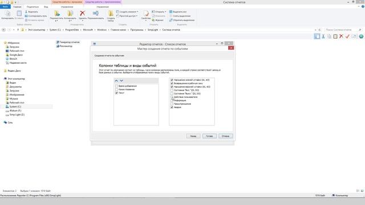
Task: Click the Refresh icon beside address bar
Action: [x=319, y=30]
